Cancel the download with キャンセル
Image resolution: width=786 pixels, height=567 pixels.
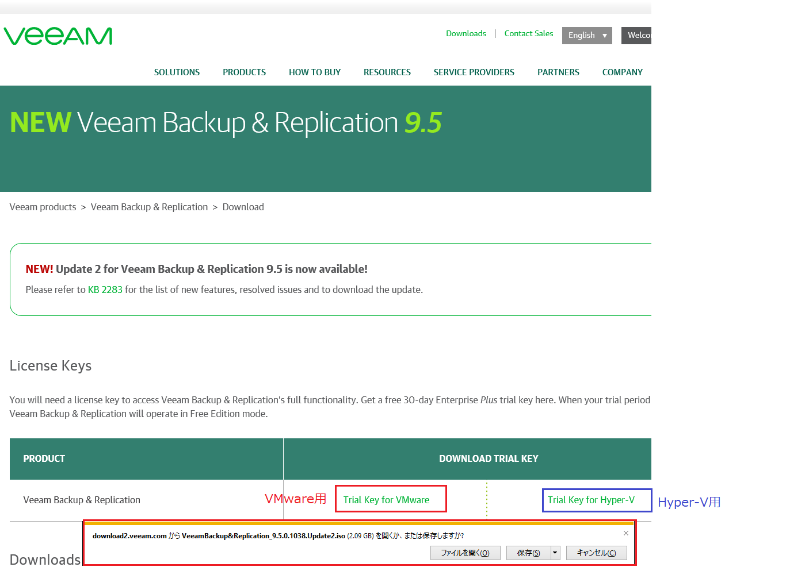pos(597,553)
